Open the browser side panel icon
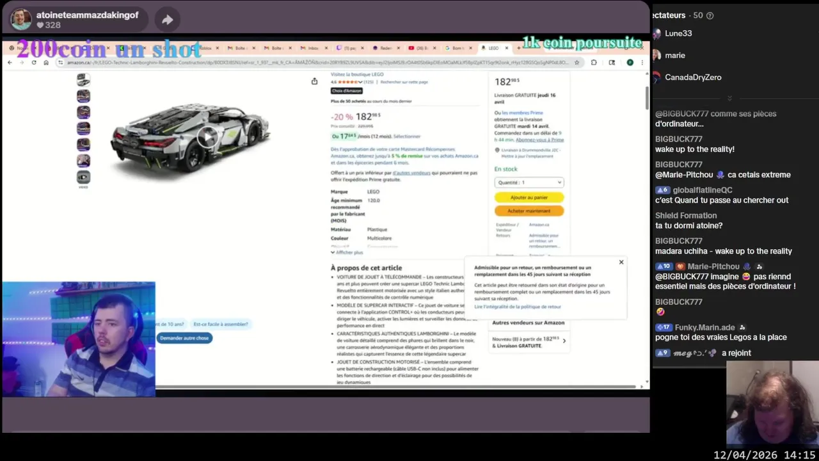This screenshot has width=819, height=461. (612, 62)
